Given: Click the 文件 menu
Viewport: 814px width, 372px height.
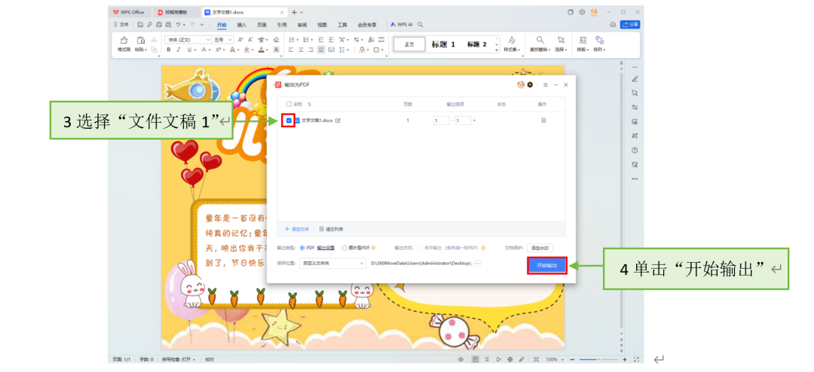Looking at the screenshot, I should pyautogui.click(x=121, y=24).
